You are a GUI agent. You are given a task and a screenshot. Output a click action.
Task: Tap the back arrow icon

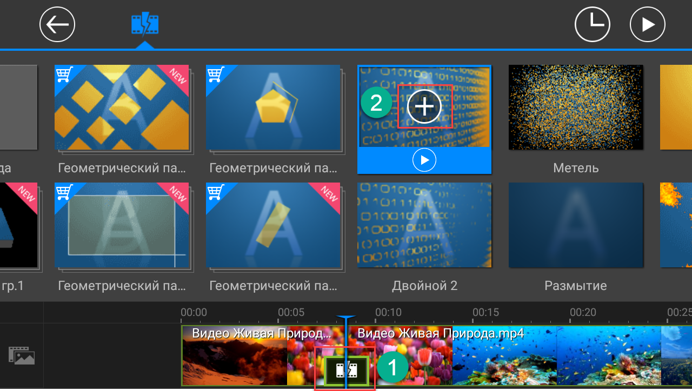click(x=57, y=24)
